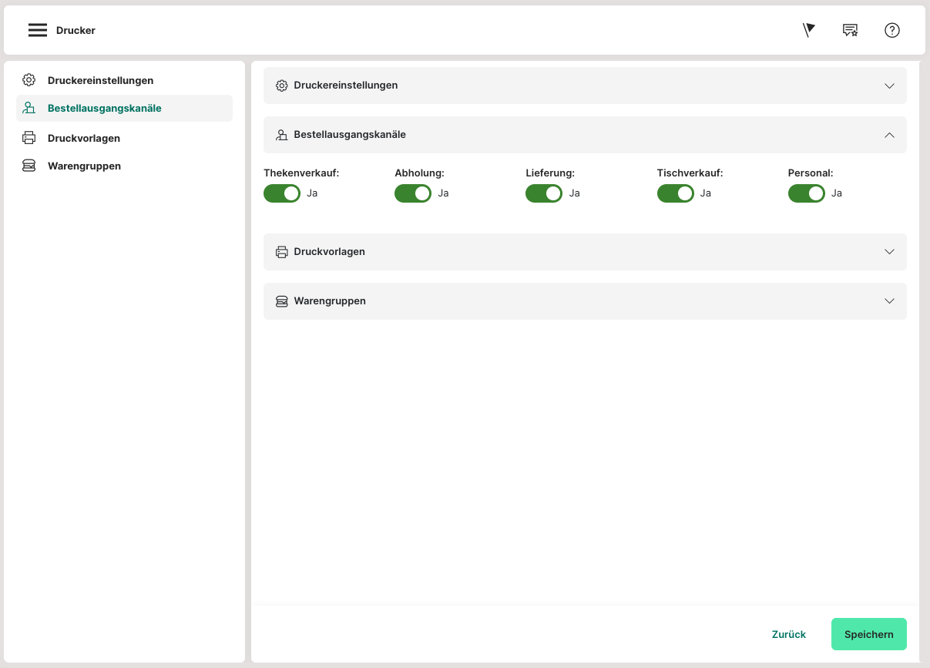Viewport: 930px width, 668px height.
Task: Expand the Druckereinstellungen section chevron
Action: pyautogui.click(x=889, y=86)
